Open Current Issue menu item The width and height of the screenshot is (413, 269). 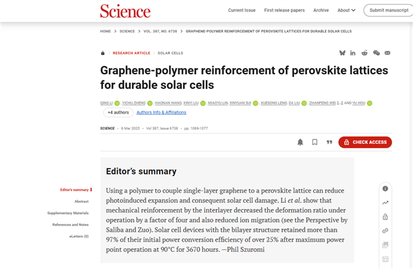(242, 10)
